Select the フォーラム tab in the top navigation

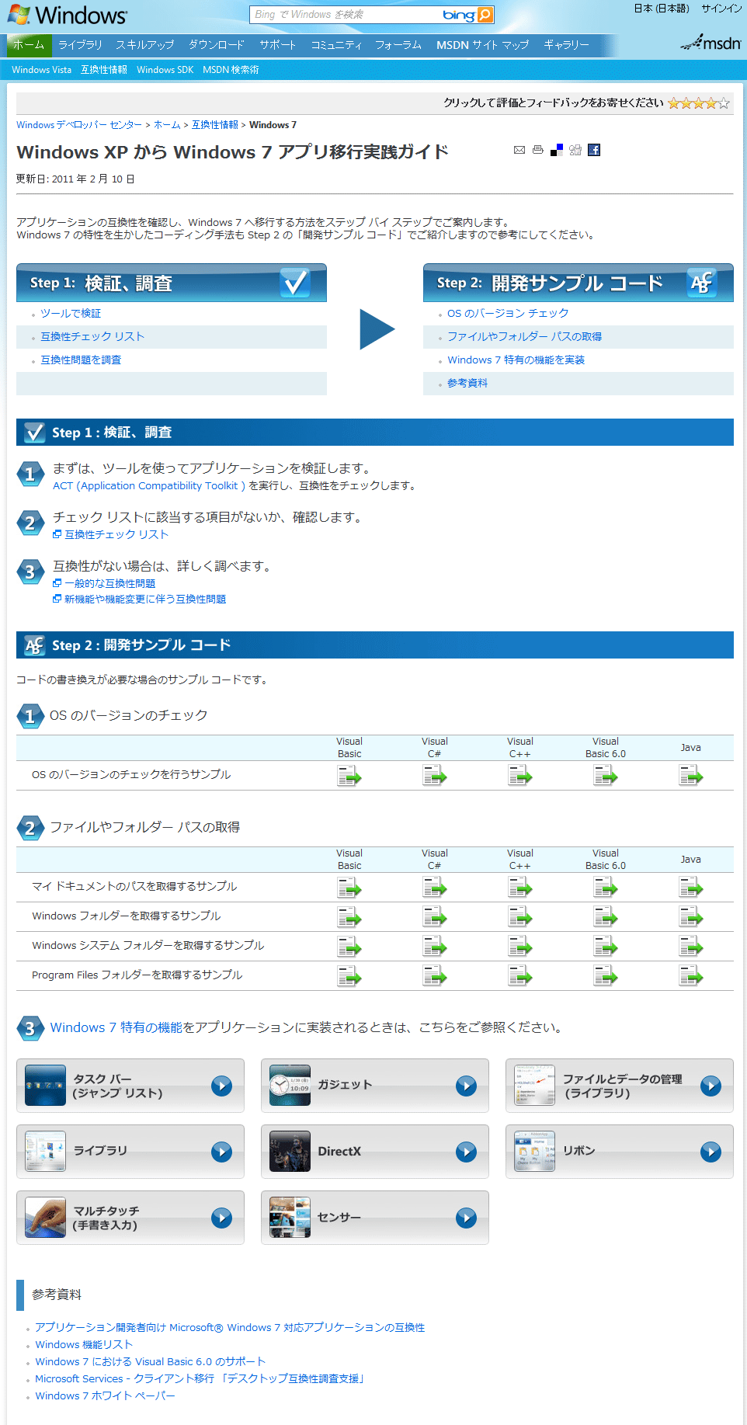click(x=398, y=45)
